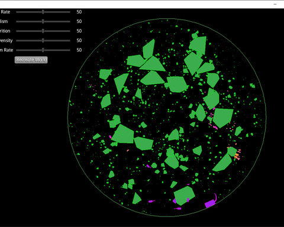This screenshot has width=284, height=227.
Task: Adjust the Rate slider at top
Action: (x=43, y=12)
